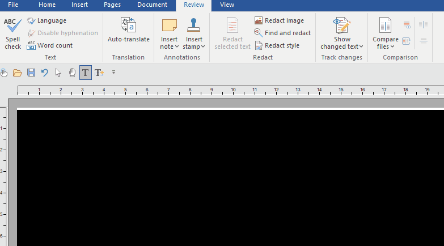The image size is (444, 246).
Task: Click the Redact style icon
Action: [x=259, y=45]
